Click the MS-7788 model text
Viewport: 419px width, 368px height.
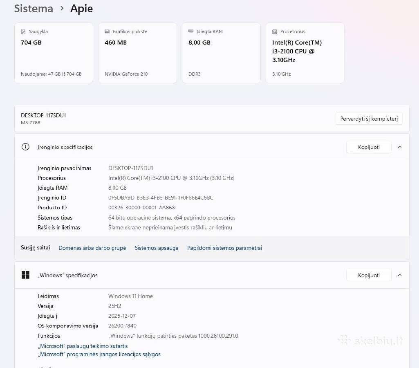tap(31, 123)
